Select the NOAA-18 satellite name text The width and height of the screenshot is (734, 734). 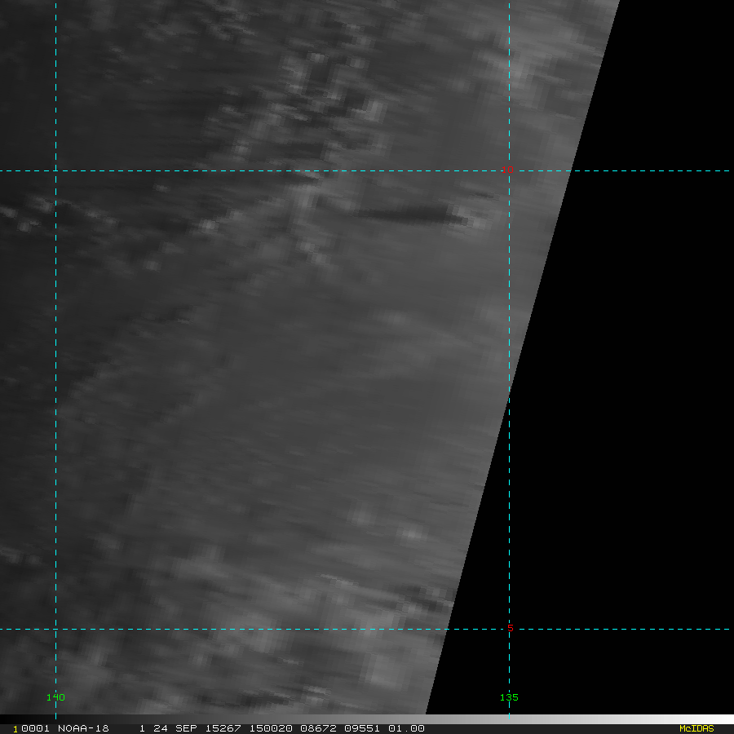coord(83,728)
